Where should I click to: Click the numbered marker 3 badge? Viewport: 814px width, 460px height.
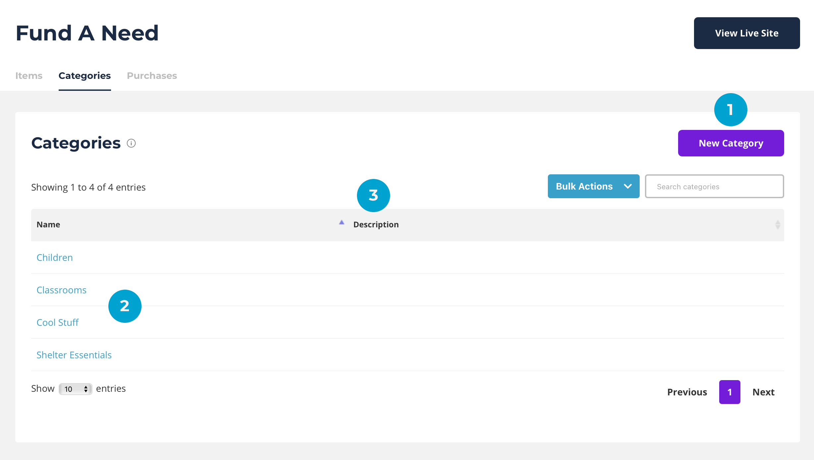[x=373, y=195]
